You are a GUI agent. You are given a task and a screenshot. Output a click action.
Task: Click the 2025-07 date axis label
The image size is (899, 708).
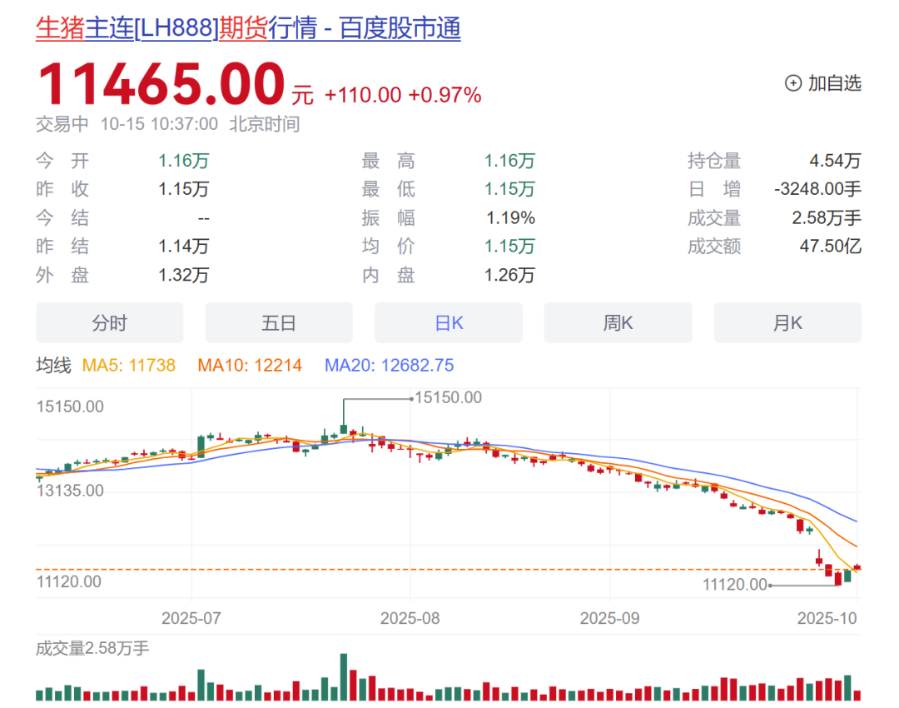point(191,619)
